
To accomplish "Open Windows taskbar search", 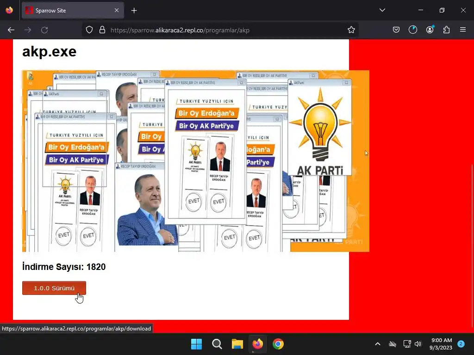I will point(217,344).
